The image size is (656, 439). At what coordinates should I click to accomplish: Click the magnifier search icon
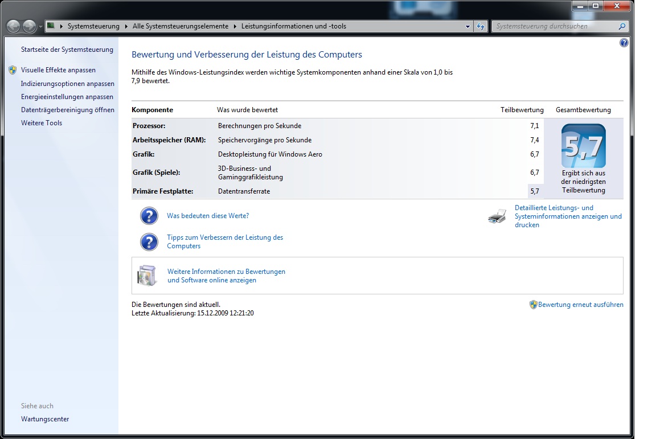tap(622, 26)
